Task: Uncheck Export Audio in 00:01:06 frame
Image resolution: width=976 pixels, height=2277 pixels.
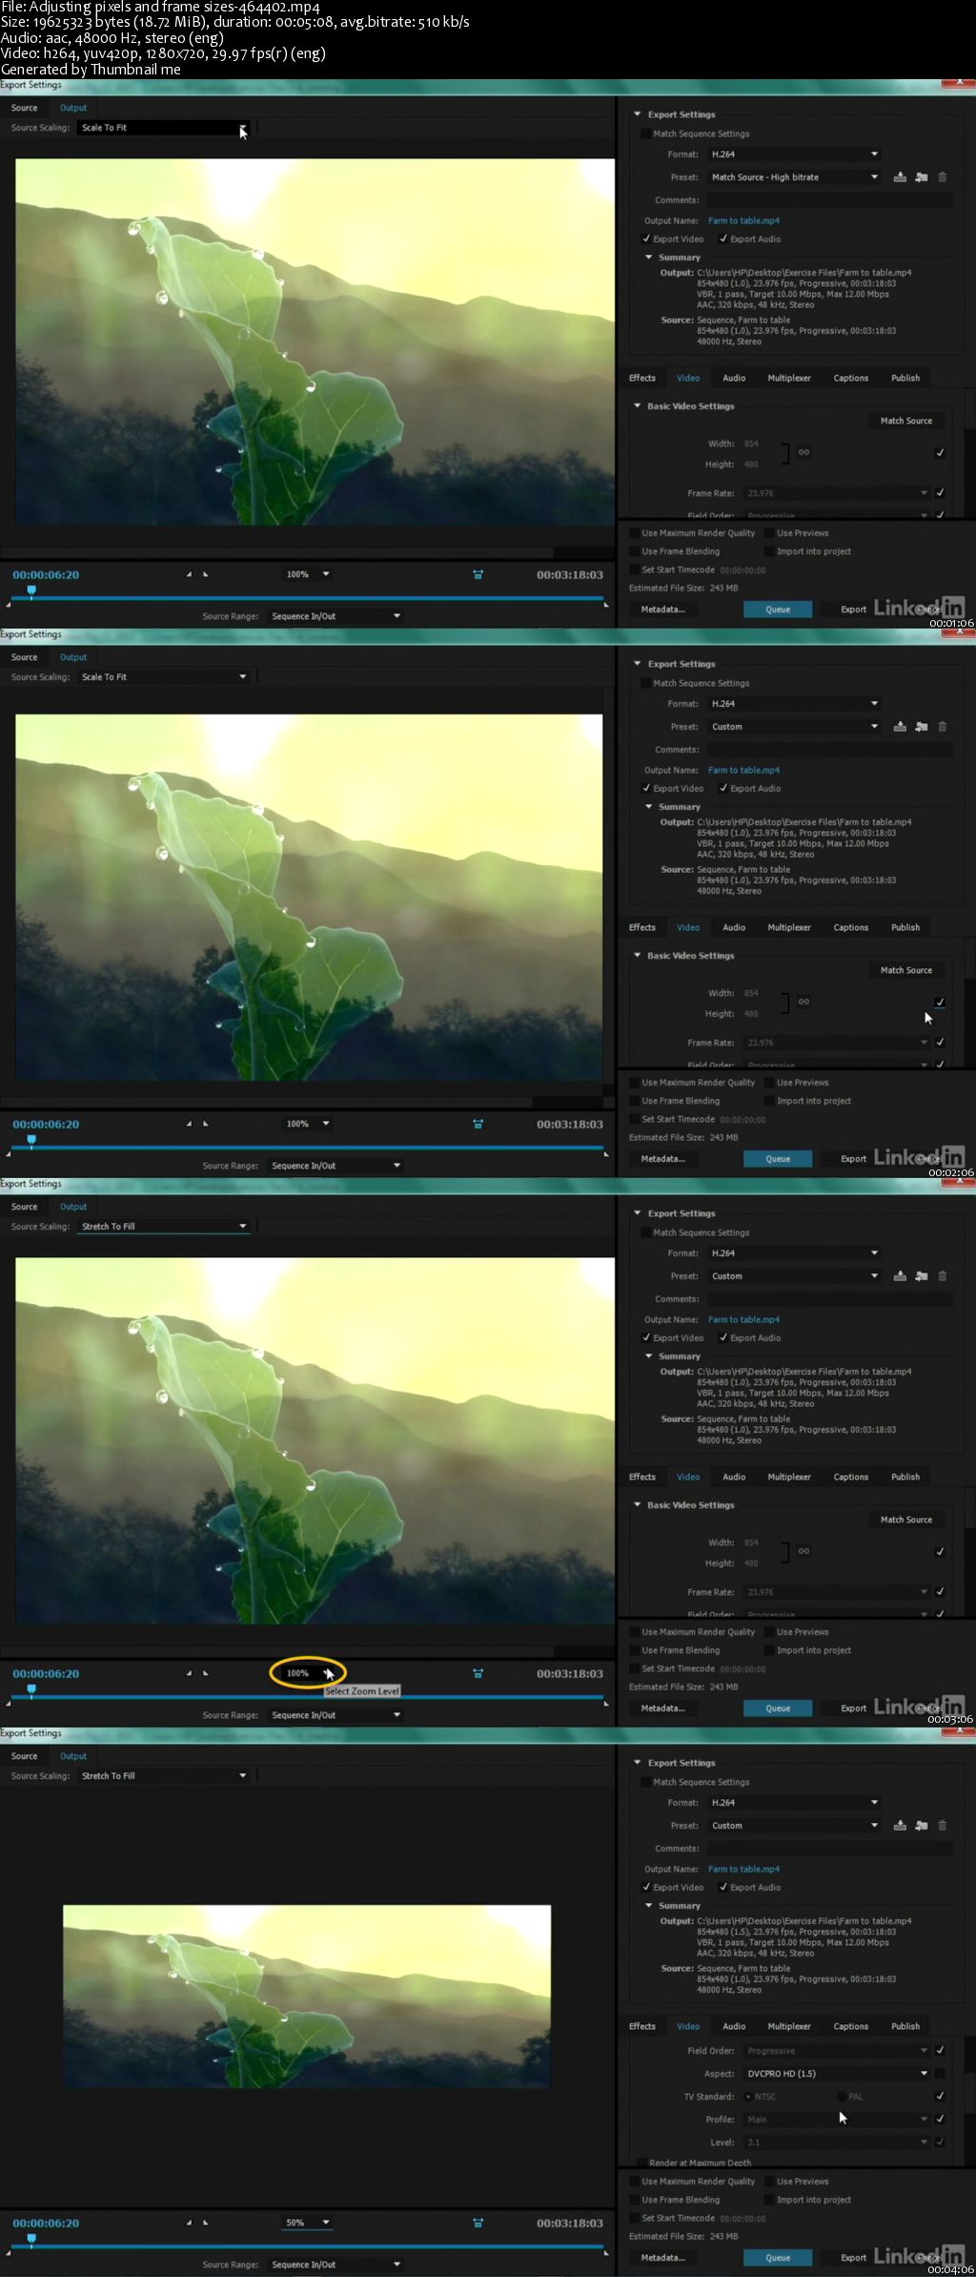Action: 723,239
